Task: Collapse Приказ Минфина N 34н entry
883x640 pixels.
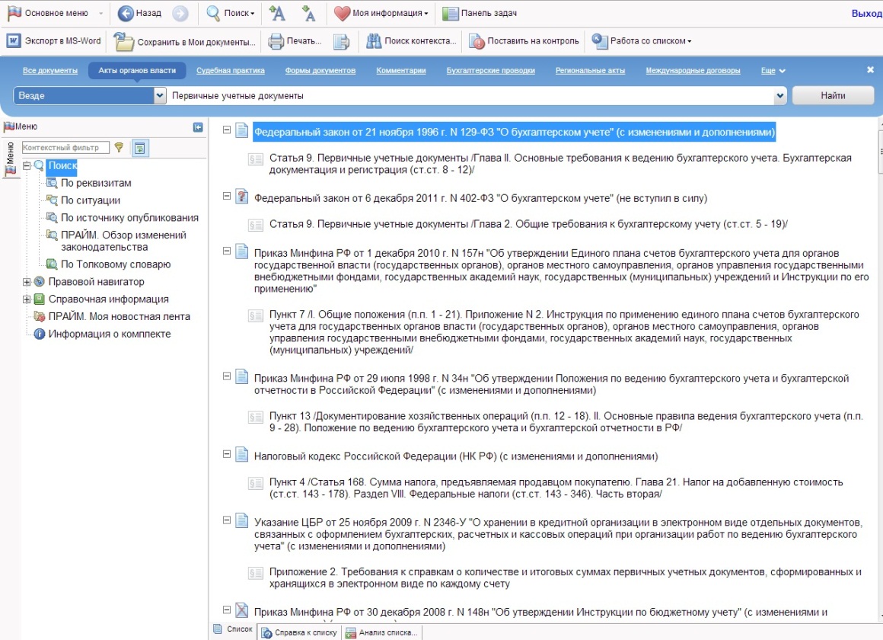Action: coord(226,376)
